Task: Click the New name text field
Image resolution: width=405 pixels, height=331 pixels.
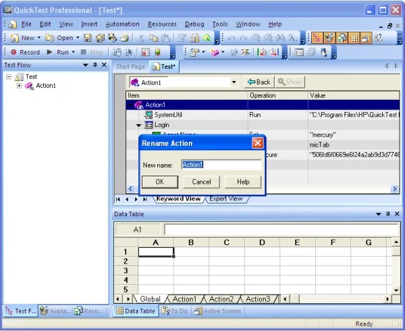Action: [221, 165]
